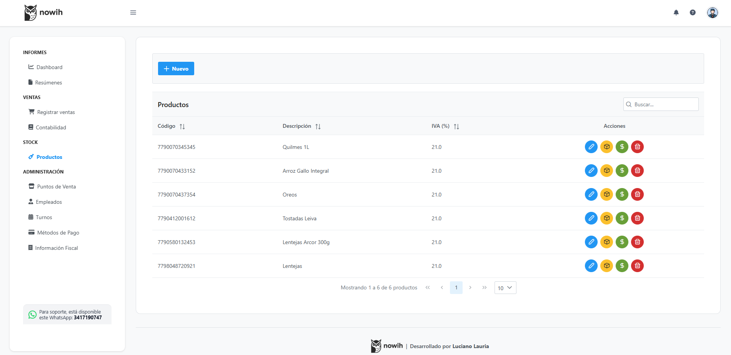Delete the Tostadas Leiva product
Viewport: 731px width, 355px height.
(637, 218)
